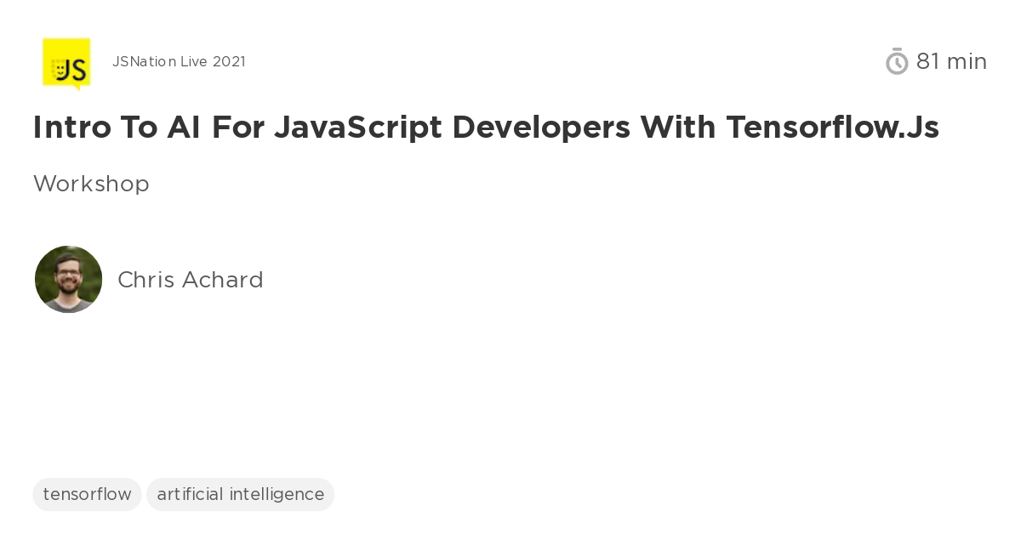The width and height of the screenshot is (1021, 534).
Task: Select the "artificial intelligence" tag pill
Action: click(241, 494)
